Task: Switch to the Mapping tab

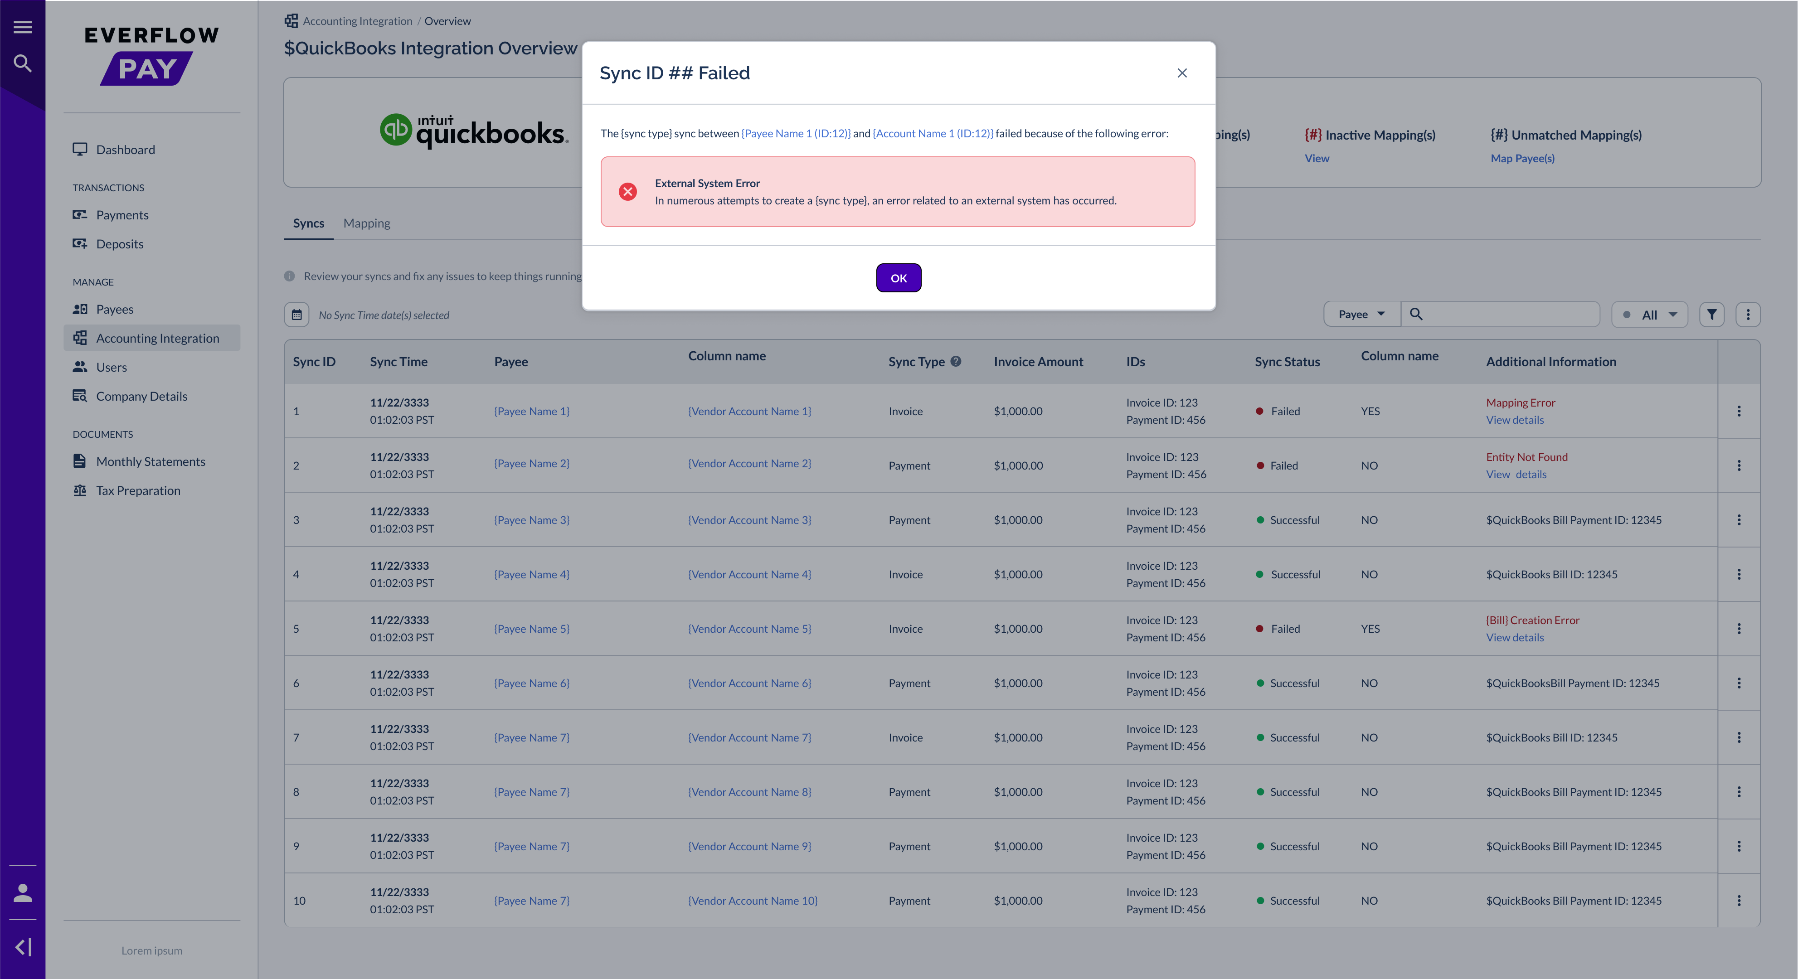Action: point(367,223)
